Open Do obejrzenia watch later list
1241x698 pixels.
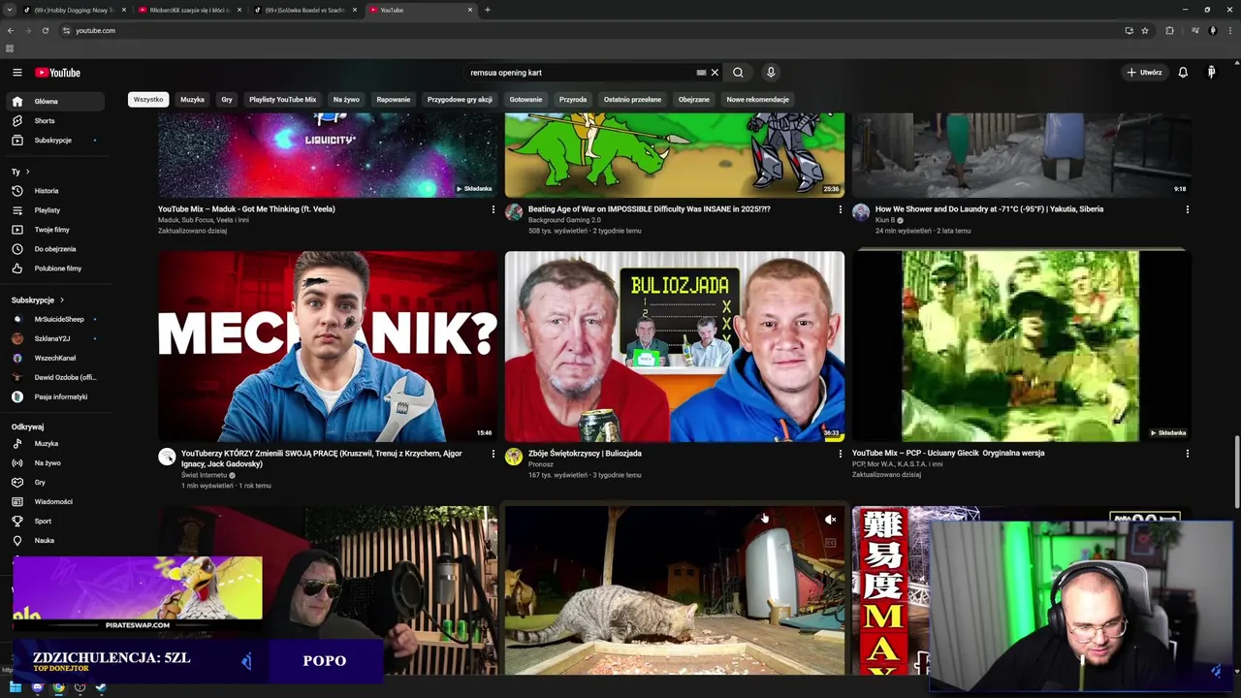(x=56, y=249)
